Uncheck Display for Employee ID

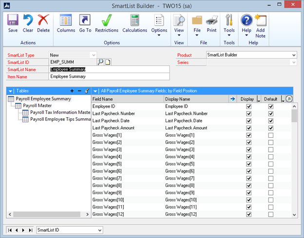tap(249, 107)
